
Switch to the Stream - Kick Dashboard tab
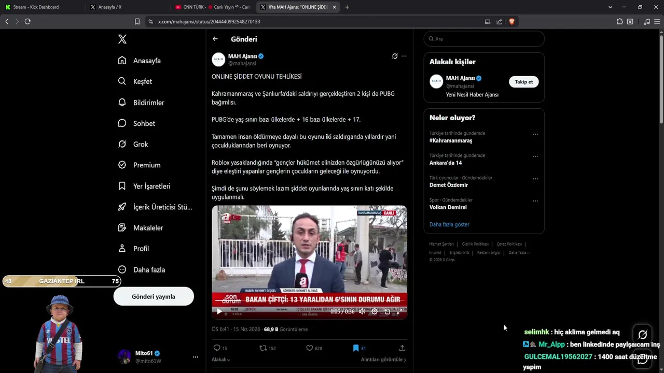tap(41, 7)
